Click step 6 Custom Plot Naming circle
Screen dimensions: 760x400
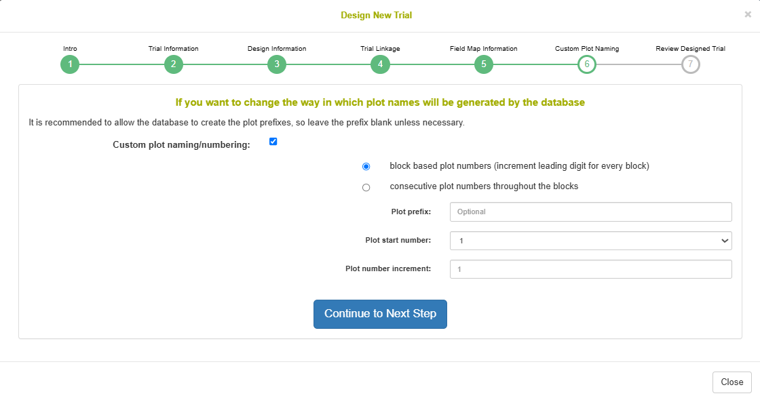[587, 64]
